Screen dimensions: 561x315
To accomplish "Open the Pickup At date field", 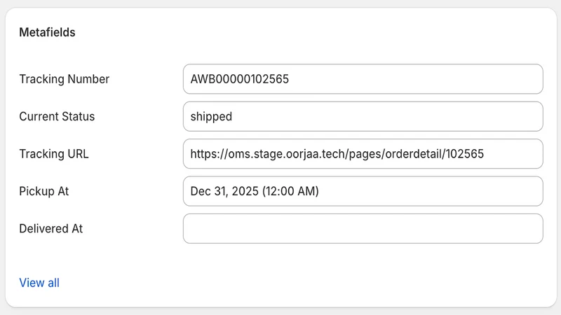I will click(363, 191).
